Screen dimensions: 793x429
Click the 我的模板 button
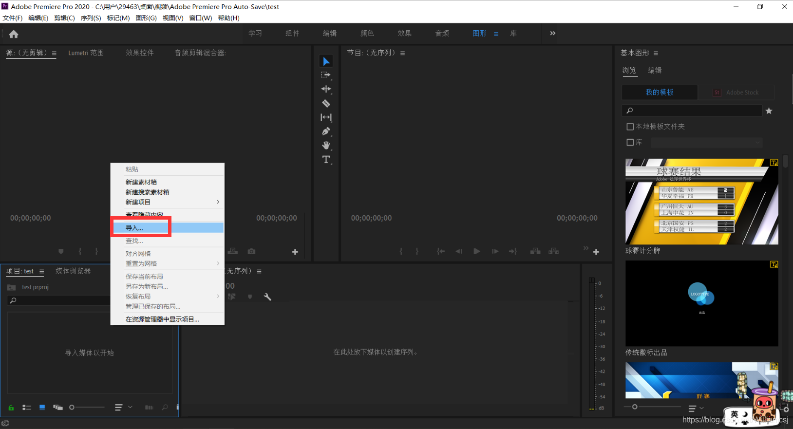[x=660, y=92]
